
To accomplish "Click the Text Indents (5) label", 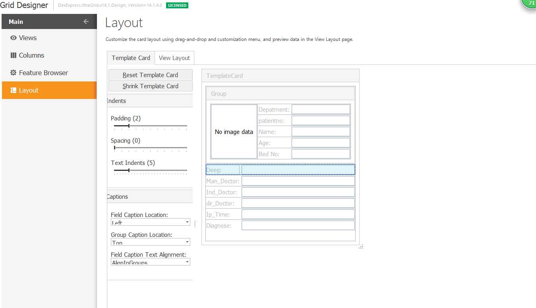I will click(133, 163).
